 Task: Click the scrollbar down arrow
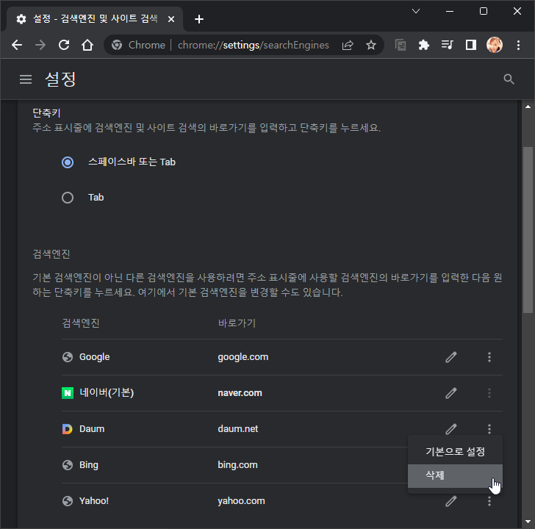coord(528,522)
